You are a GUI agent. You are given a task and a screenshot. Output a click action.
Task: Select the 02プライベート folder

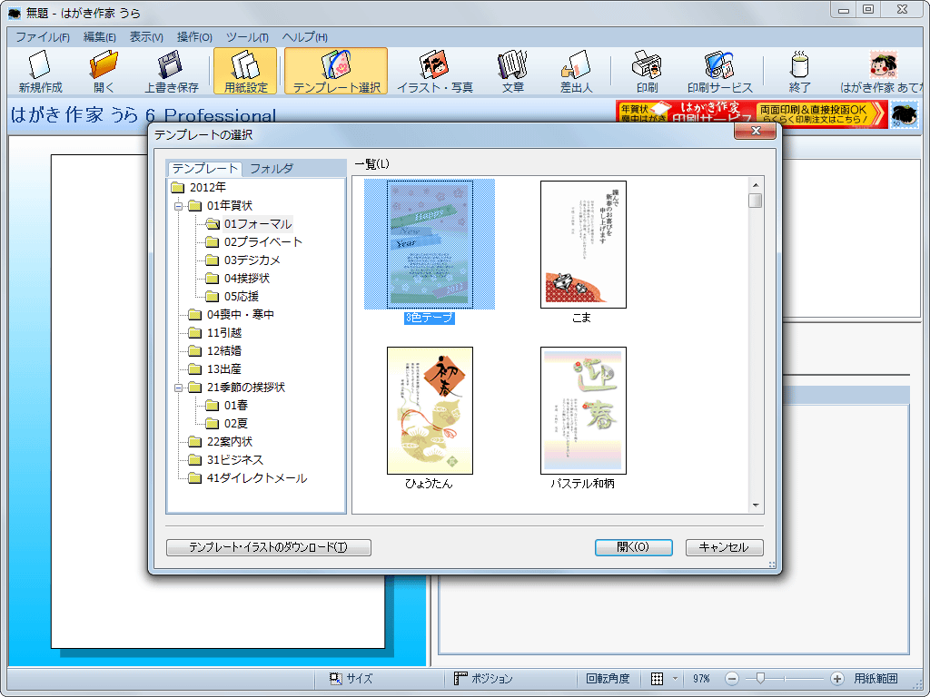pos(254,241)
